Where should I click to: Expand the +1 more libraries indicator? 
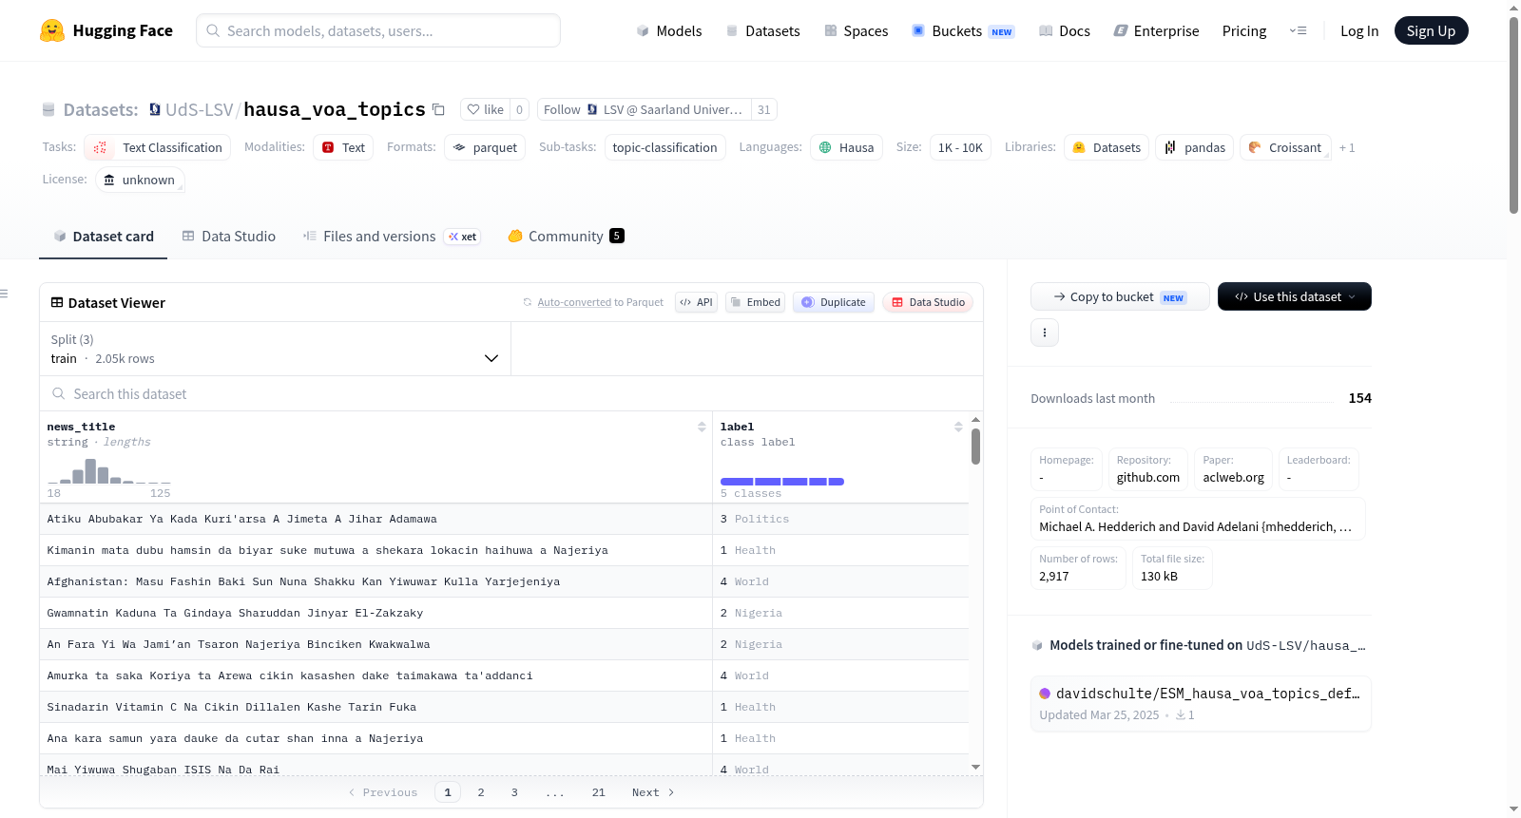[1347, 147]
